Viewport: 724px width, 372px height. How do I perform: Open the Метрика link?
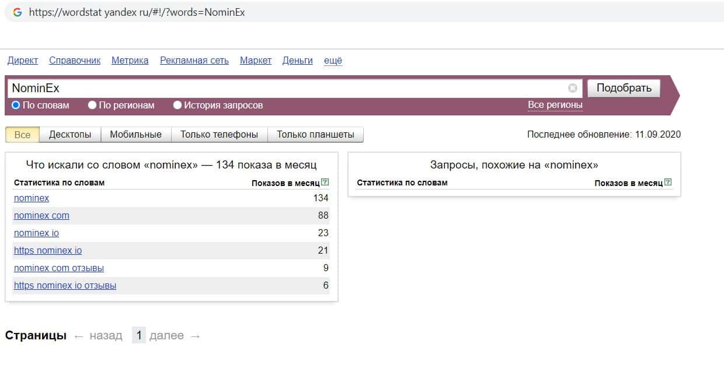click(x=130, y=61)
